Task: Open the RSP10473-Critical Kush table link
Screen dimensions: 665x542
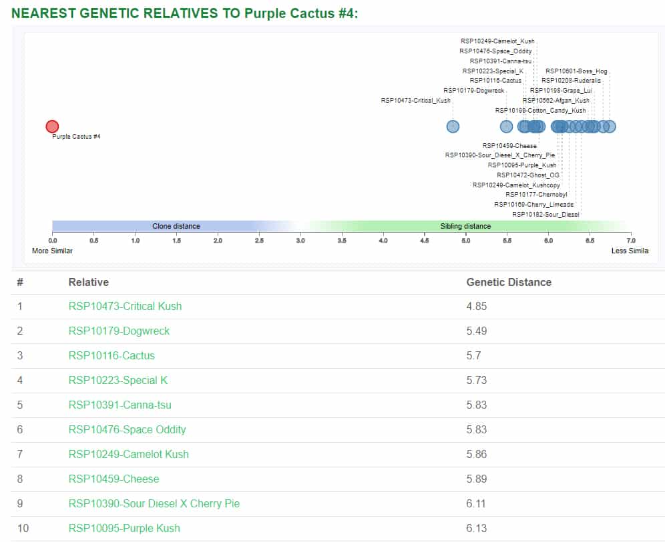Action: tap(125, 307)
